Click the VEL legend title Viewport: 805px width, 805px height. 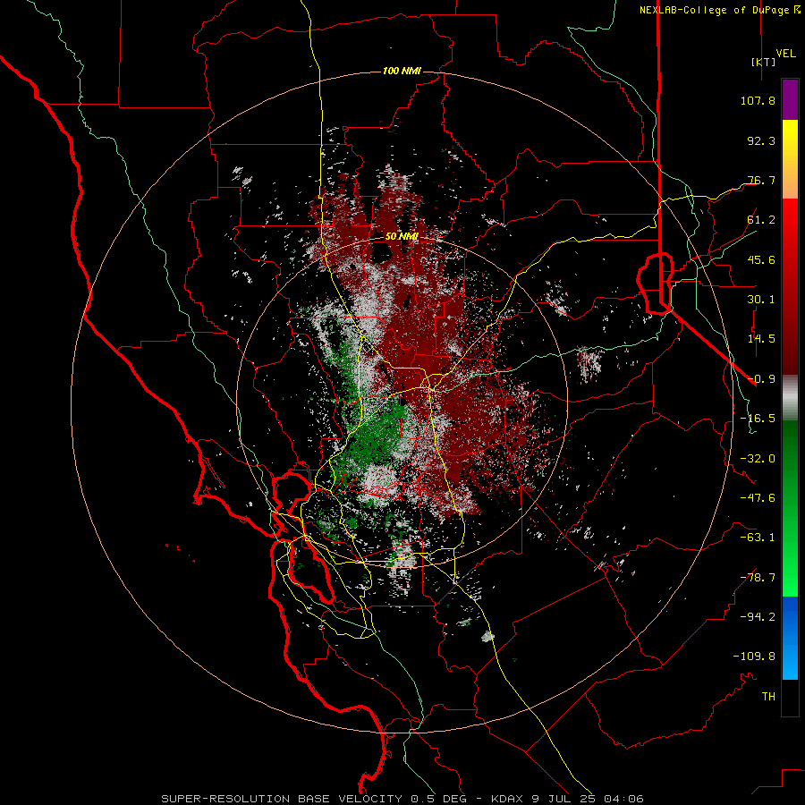tap(785, 54)
